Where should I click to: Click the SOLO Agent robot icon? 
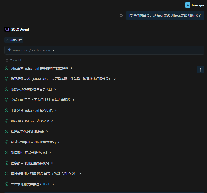[x=7, y=29]
